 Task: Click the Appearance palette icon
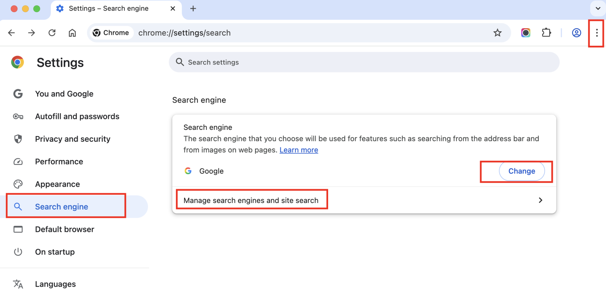click(x=18, y=184)
